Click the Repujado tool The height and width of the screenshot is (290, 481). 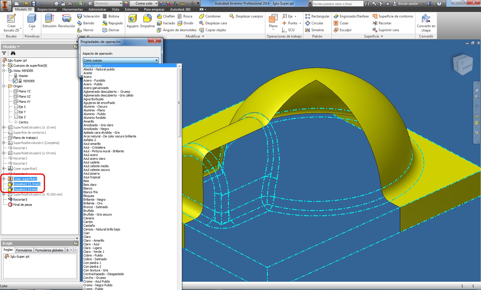click(x=113, y=23)
